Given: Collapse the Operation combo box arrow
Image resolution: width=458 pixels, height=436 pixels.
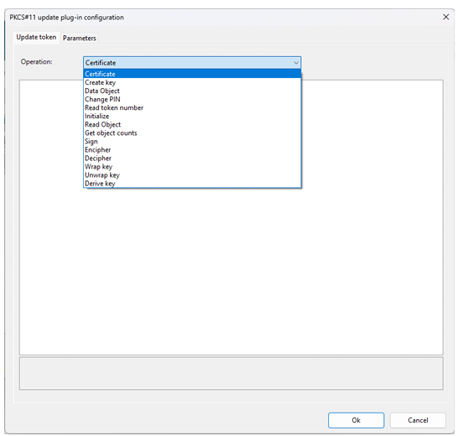Looking at the screenshot, I should (x=296, y=63).
